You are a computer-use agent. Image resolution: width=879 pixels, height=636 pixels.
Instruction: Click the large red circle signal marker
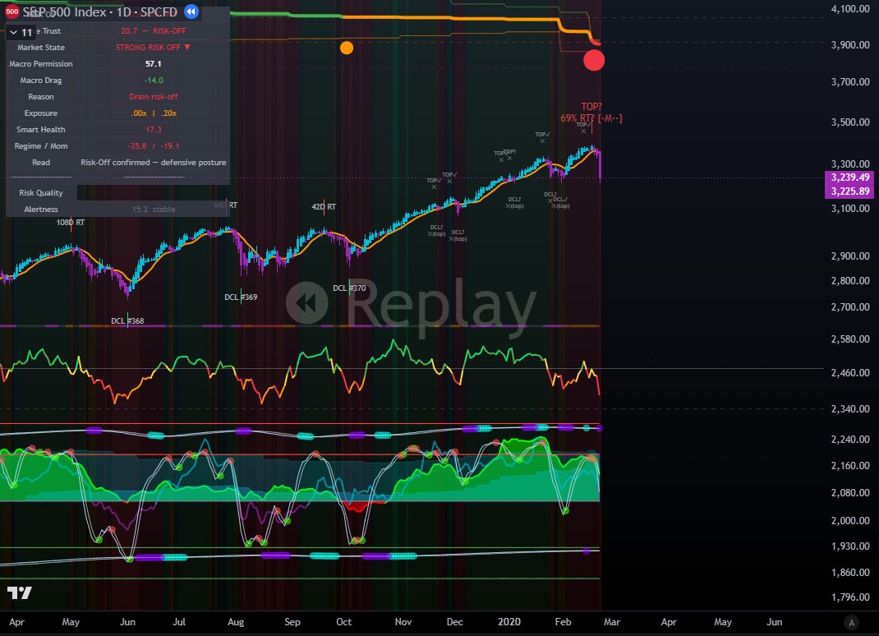coord(594,60)
